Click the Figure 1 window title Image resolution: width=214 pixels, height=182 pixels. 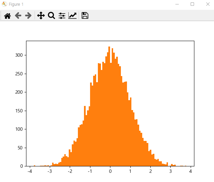pos(16,4)
